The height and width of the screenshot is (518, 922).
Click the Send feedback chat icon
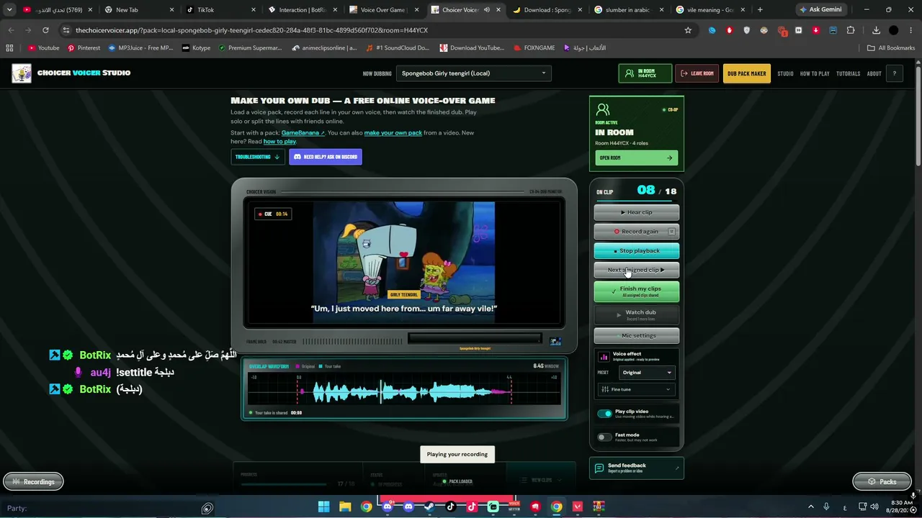599,468
